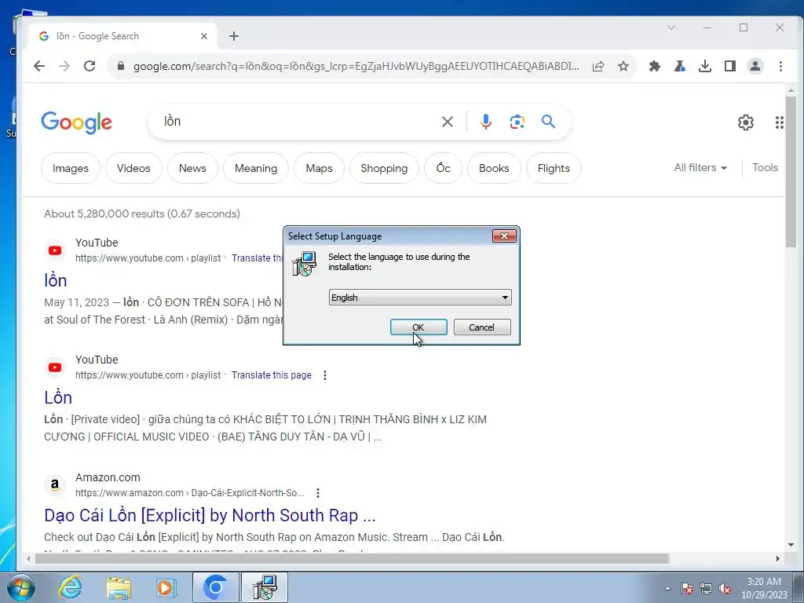The image size is (804, 603).
Task: Open the Chrome profile avatar
Action: [x=755, y=66]
